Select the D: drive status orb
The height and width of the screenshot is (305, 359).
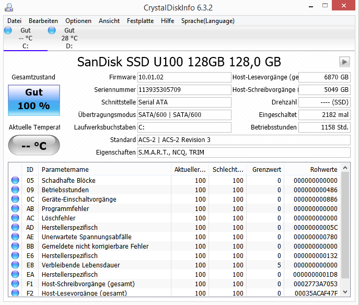(52, 30)
